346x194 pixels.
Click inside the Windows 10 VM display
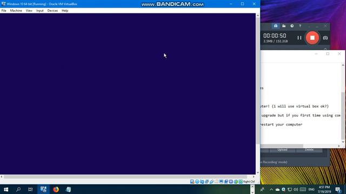click(128, 94)
